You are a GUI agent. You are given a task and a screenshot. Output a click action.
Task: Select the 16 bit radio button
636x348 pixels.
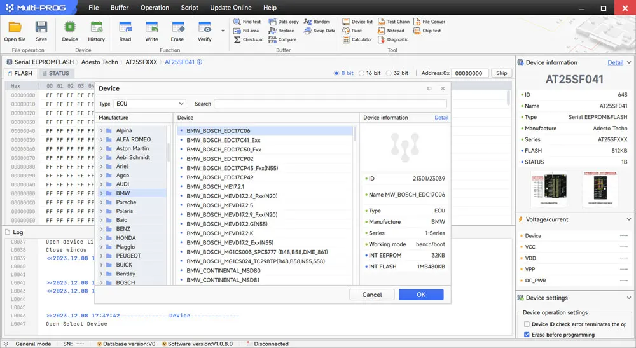tap(363, 73)
